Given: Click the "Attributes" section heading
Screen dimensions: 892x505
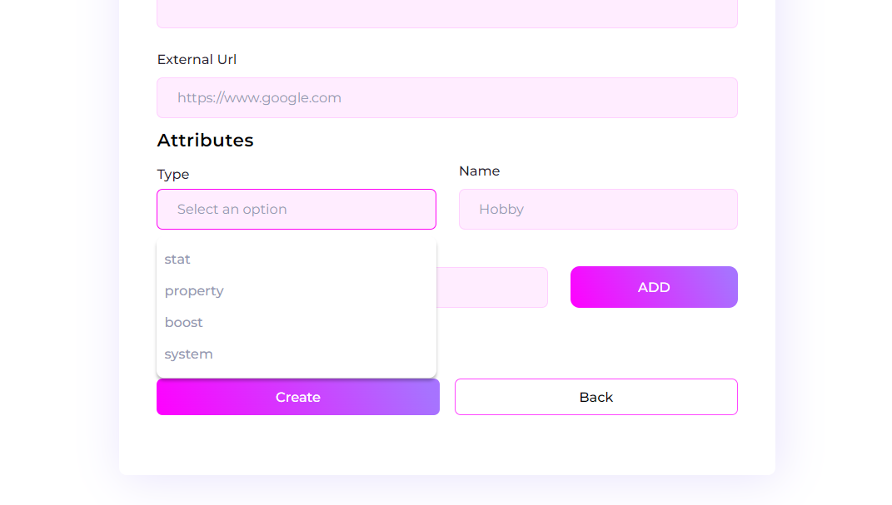Looking at the screenshot, I should [x=205, y=141].
